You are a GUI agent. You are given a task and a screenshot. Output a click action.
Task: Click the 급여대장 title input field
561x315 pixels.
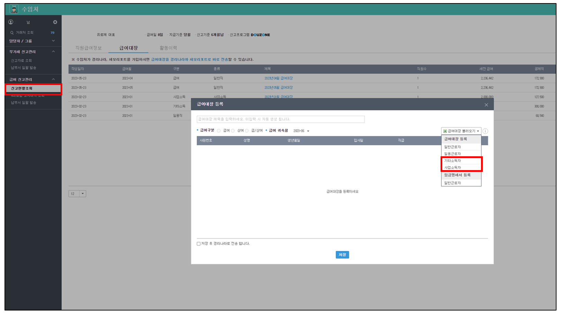[x=280, y=119]
